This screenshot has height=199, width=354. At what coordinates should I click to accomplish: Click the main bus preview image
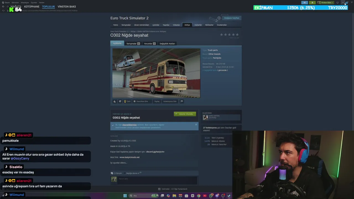[x=156, y=73]
